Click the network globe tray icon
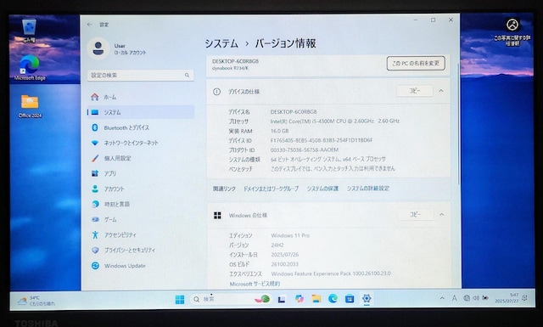The image size is (543, 327). 467,298
